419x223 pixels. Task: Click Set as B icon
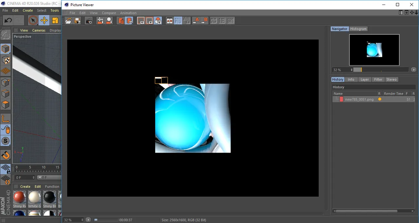pos(204,21)
